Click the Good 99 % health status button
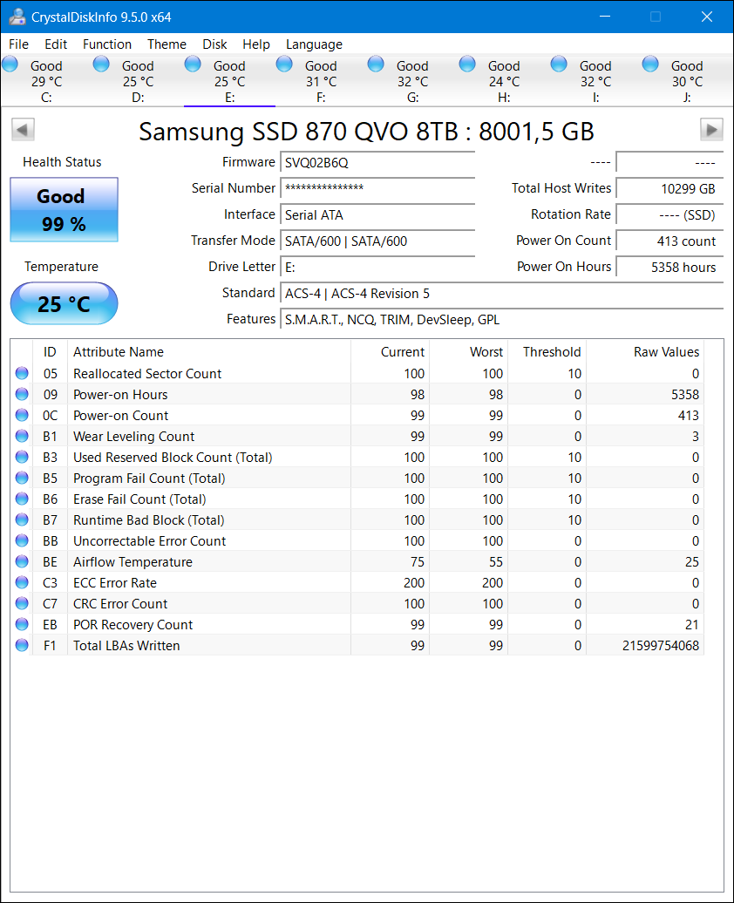This screenshot has height=903, width=734. coord(64,209)
